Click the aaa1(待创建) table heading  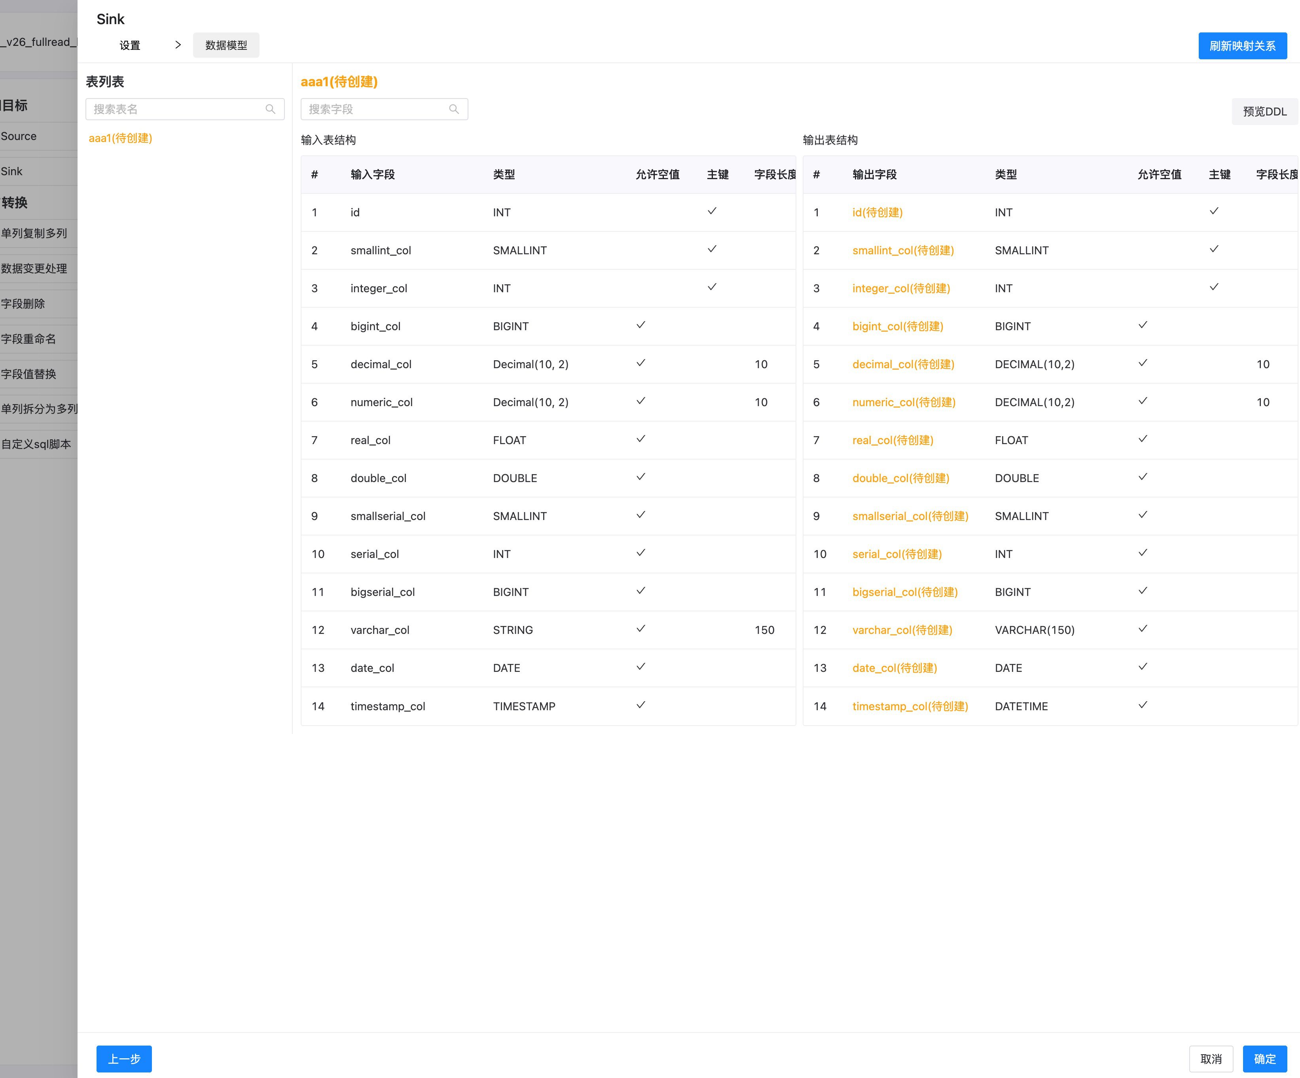click(x=339, y=82)
